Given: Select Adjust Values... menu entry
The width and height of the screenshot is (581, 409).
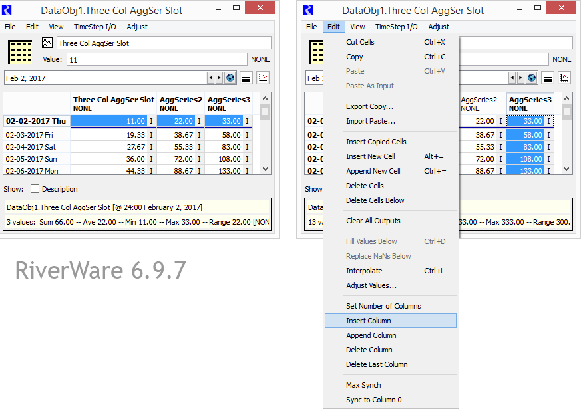Looking at the screenshot, I should pos(391,285).
